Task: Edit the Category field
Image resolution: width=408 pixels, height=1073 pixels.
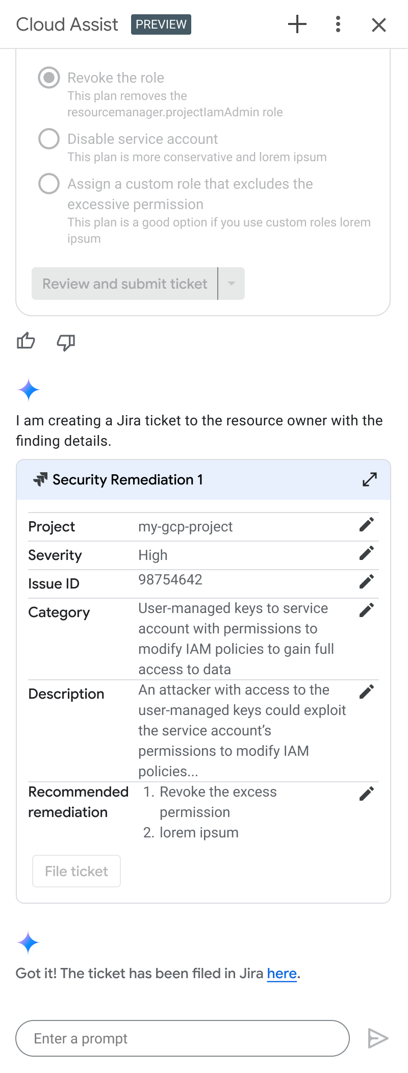Action: coord(367,610)
